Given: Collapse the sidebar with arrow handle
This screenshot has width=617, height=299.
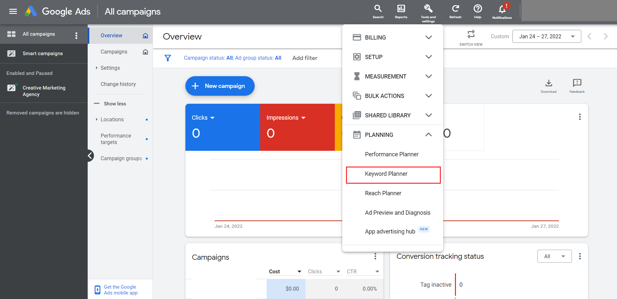Looking at the screenshot, I should click(90, 156).
